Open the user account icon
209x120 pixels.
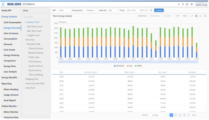tap(187, 4)
